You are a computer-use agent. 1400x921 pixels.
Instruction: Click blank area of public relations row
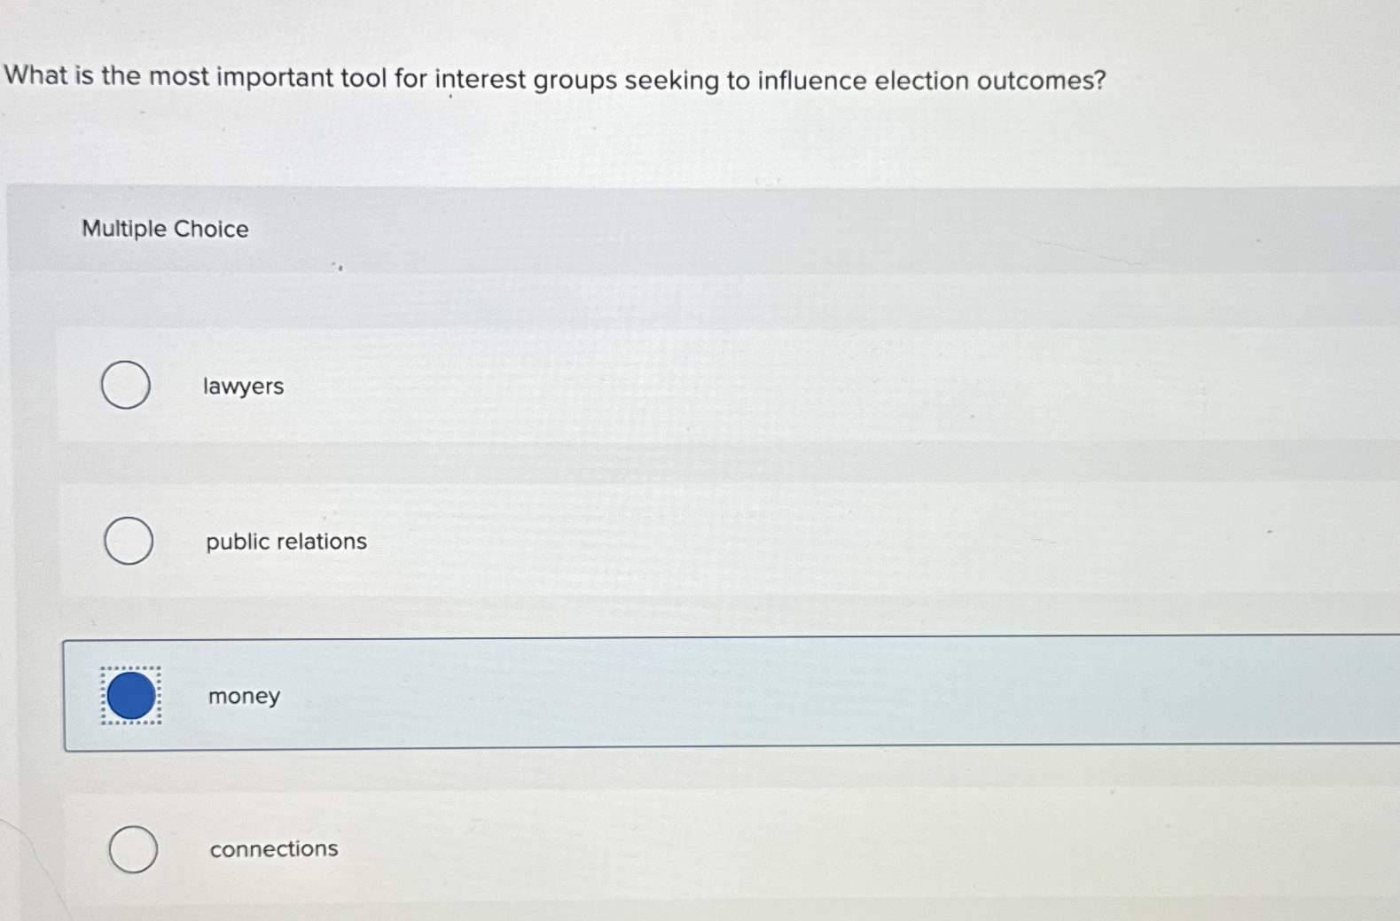point(798,541)
